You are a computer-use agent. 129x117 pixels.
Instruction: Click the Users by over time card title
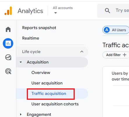(120, 76)
